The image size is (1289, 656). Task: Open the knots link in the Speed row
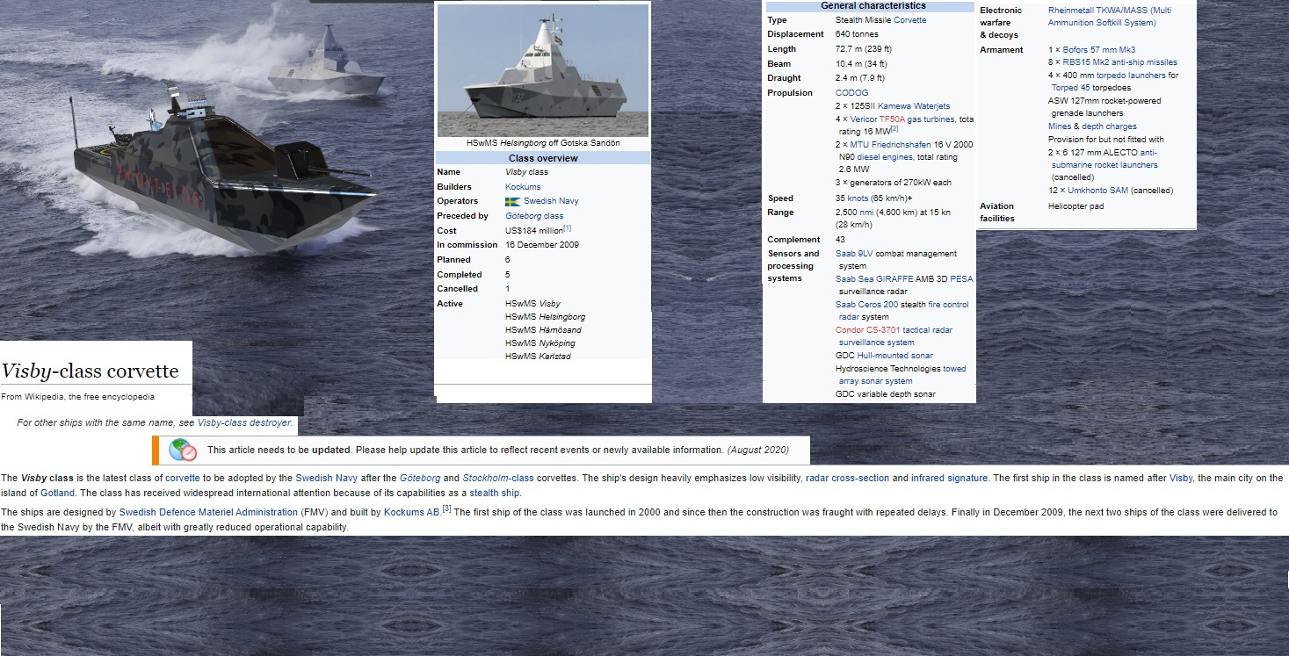pyautogui.click(x=858, y=198)
